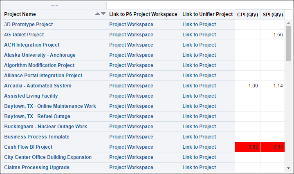This screenshot has width=294, height=174.
Task: Follow Link to Project for 4G Tablet Project
Action: pos(199,35)
